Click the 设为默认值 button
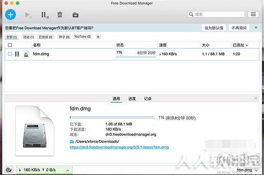264x175 pixels. [214, 28]
